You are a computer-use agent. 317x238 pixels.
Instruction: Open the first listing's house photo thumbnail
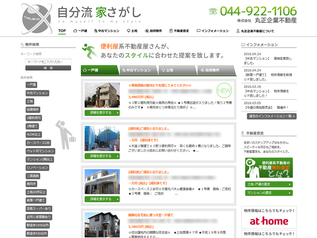pyautogui.click(x=102, y=95)
